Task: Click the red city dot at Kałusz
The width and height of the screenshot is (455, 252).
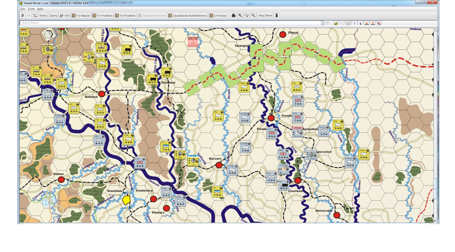Action: (x=61, y=179)
